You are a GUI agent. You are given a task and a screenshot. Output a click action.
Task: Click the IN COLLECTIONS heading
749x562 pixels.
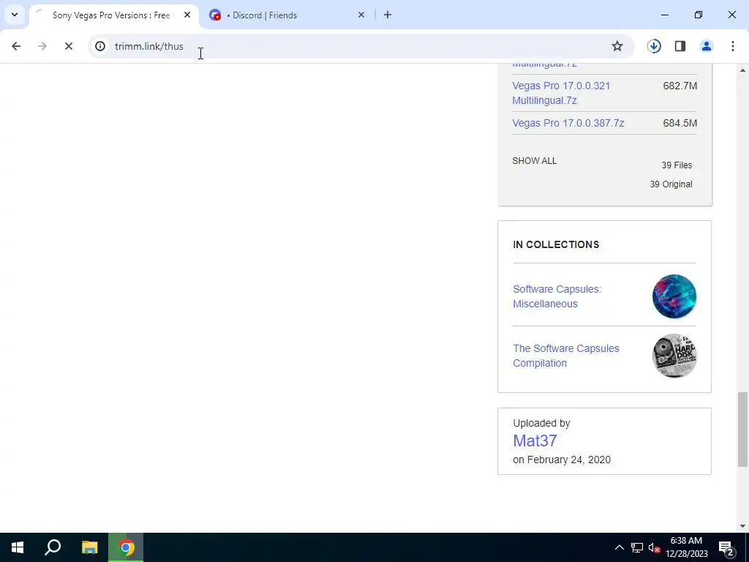click(x=556, y=244)
